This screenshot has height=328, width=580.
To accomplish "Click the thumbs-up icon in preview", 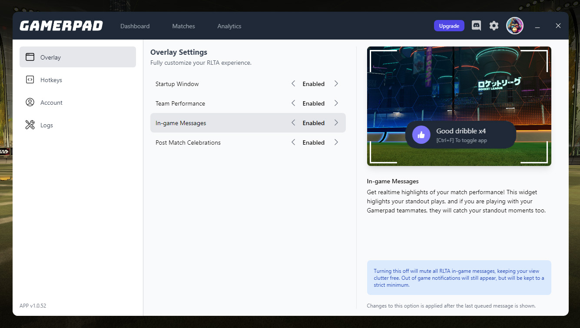I will point(421,135).
